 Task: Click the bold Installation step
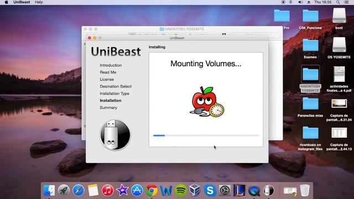coord(111,101)
